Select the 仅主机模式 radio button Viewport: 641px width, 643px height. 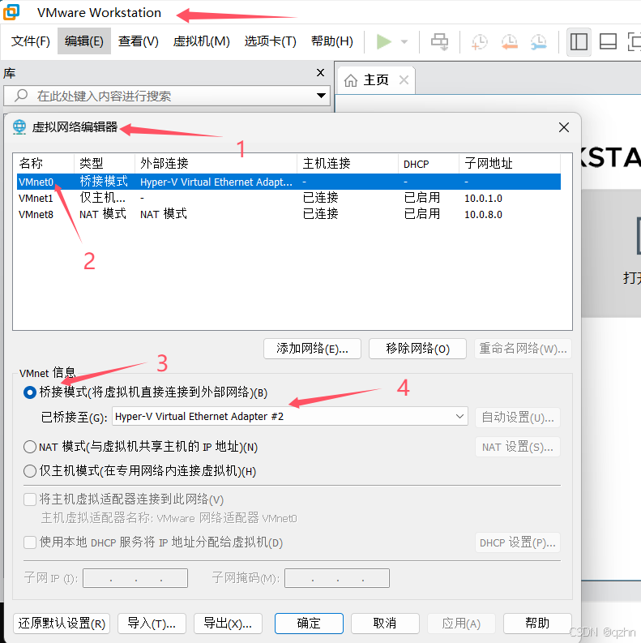tap(30, 471)
